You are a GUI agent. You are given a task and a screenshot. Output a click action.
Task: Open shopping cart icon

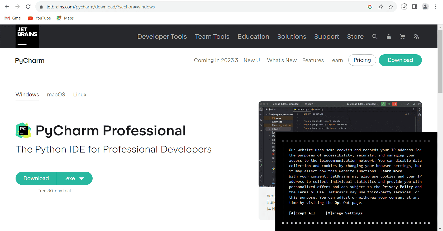click(x=402, y=37)
